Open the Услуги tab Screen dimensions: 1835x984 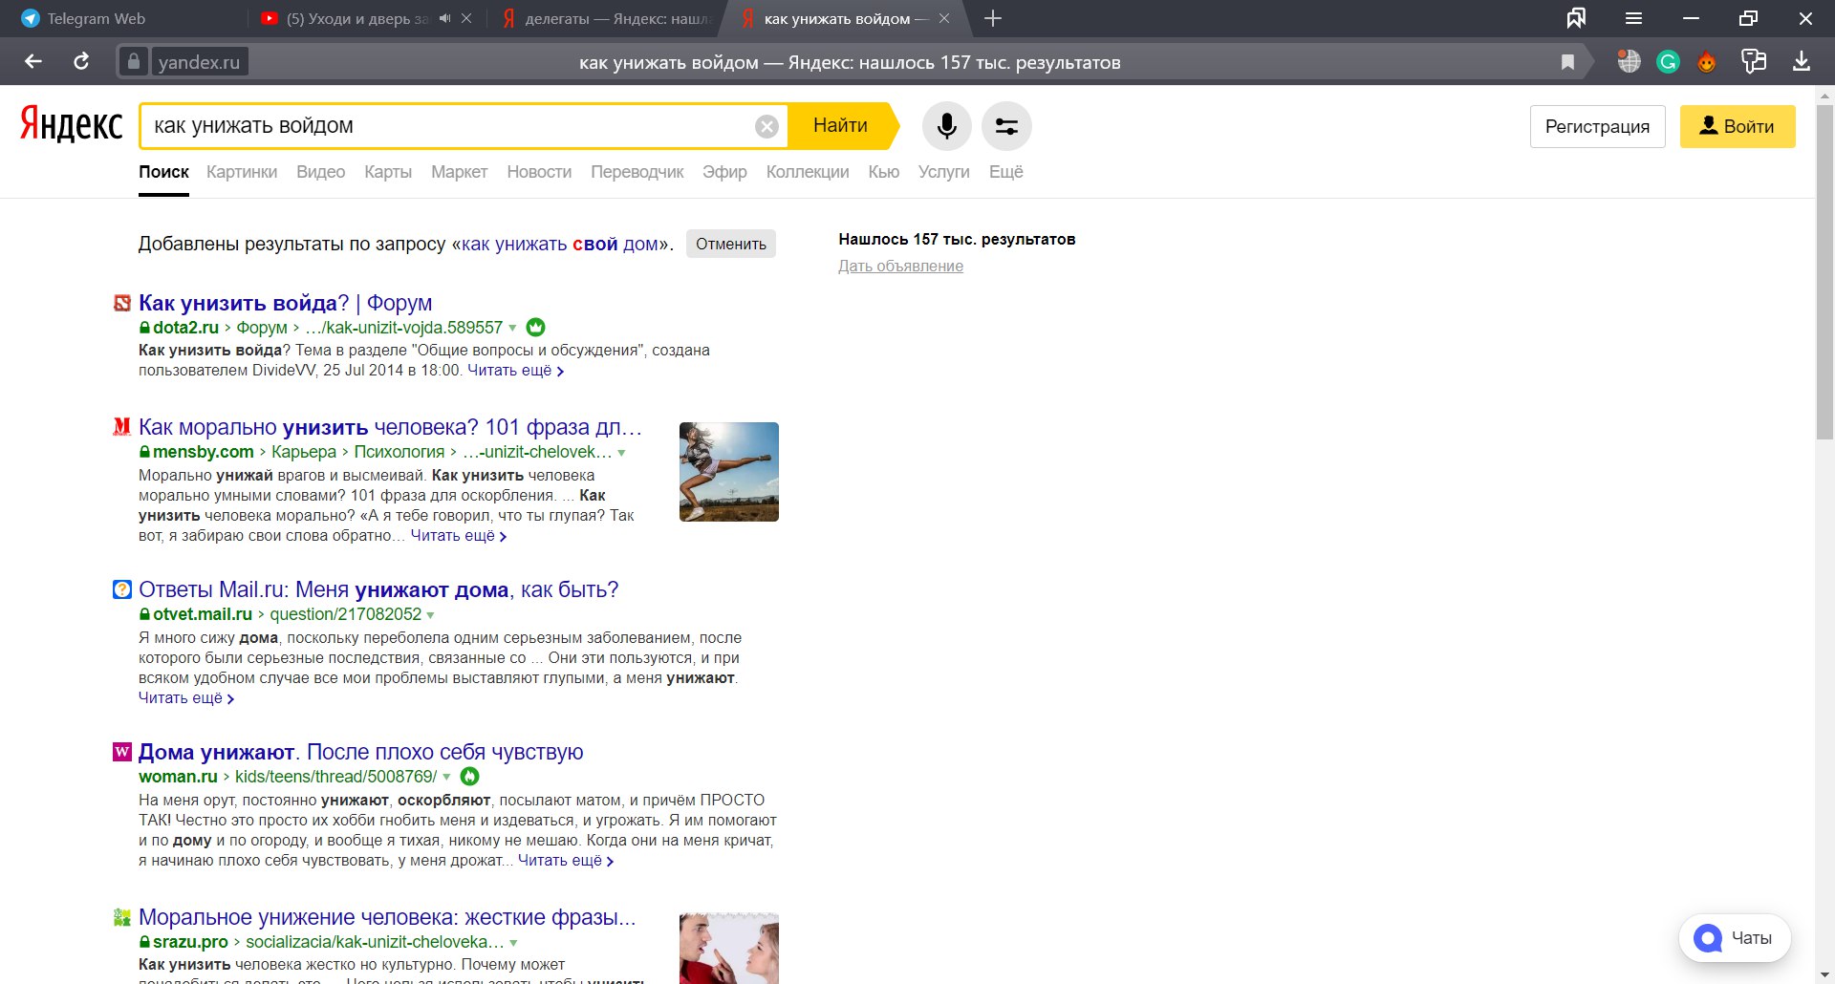point(943,172)
